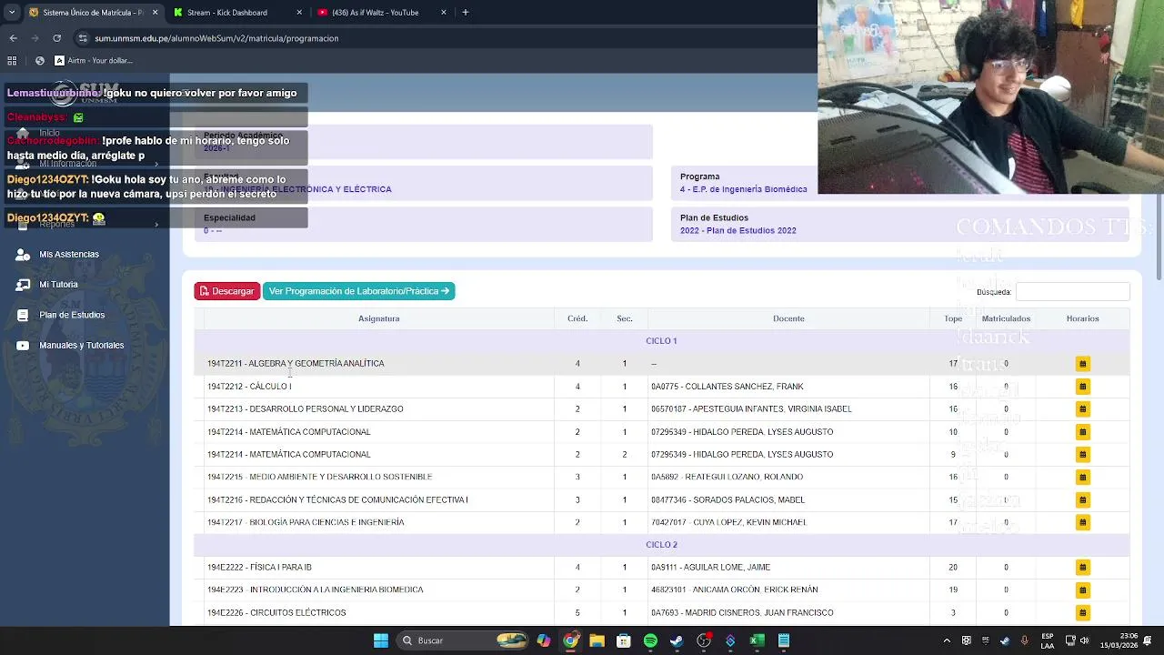Viewport: 1164px width, 655px height.
Task: Open schedule icon for Circuitos Eléctricos row
Action: click(x=1082, y=612)
